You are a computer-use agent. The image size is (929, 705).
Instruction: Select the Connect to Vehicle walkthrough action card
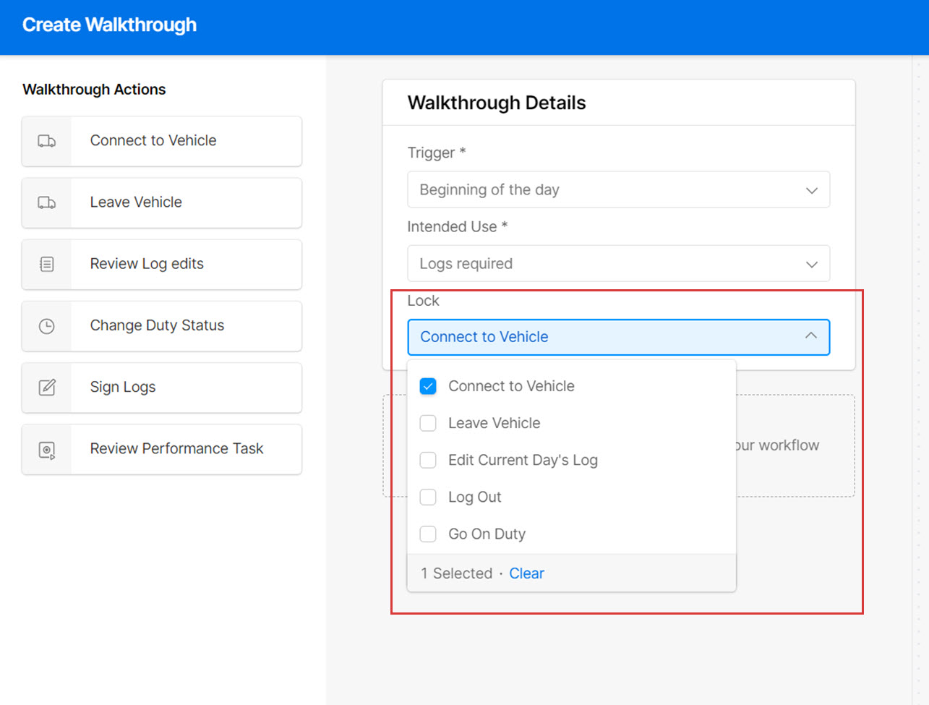tap(162, 141)
